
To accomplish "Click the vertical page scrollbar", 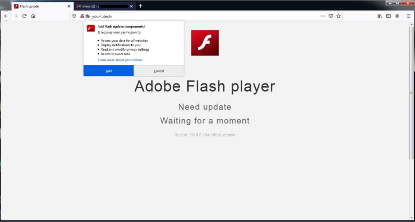I will pyautogui.click(x=411, y=93).
